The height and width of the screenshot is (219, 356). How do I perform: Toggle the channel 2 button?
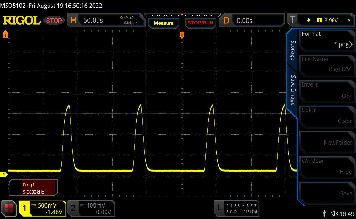tap(73, 208)
